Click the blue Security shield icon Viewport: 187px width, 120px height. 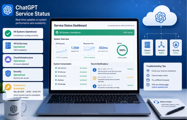tap(8, 73)
